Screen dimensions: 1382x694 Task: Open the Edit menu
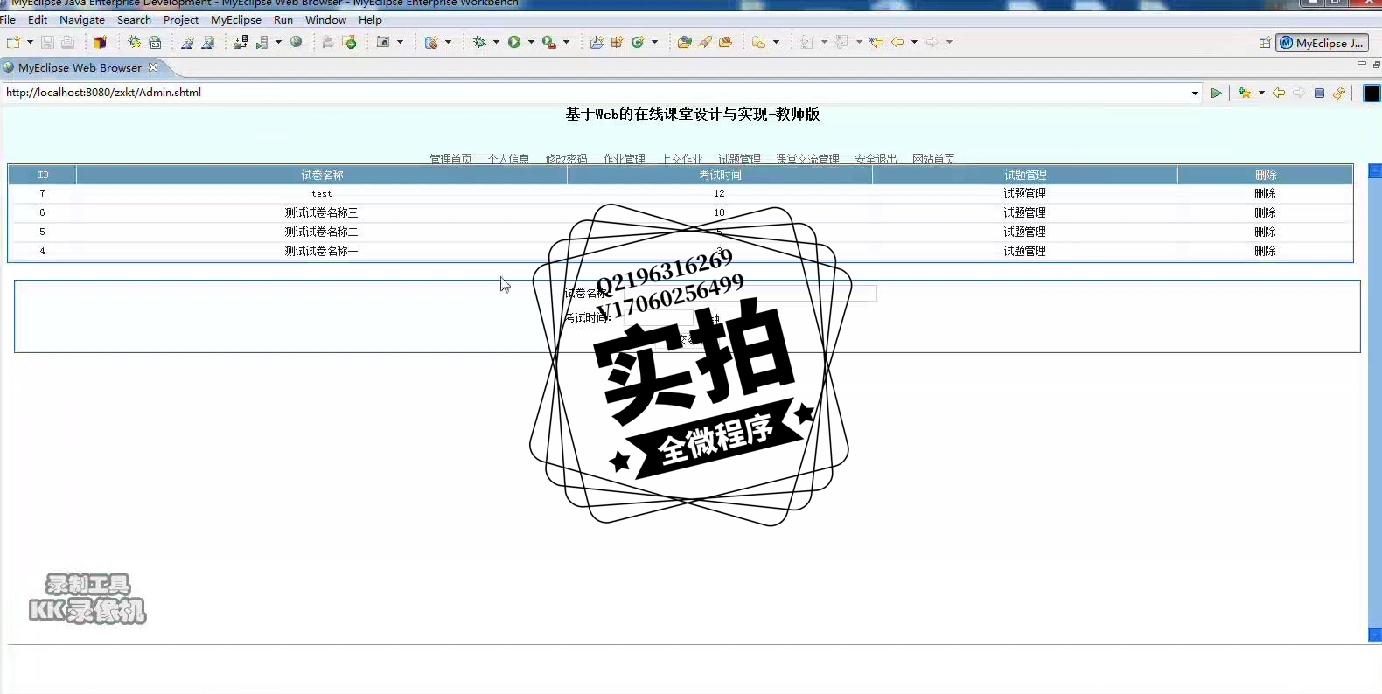38,19
